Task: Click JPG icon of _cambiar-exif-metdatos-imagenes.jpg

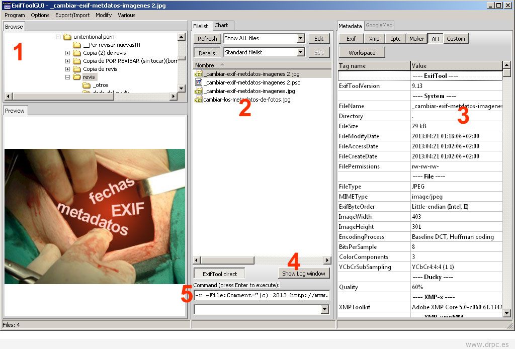Action: [198, 91]
